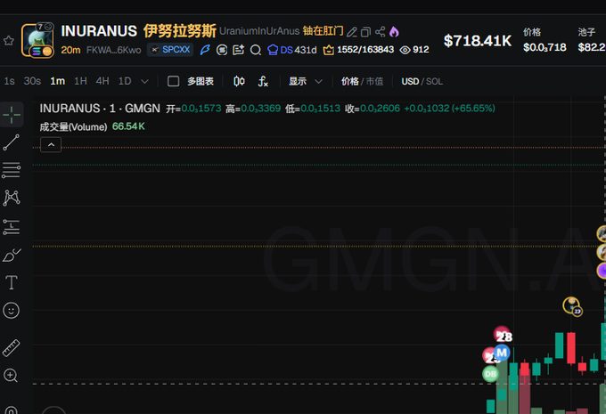Collapse the indicator legend with the chevron
Screen dimensions: 606x414
[x=51, y=145]
